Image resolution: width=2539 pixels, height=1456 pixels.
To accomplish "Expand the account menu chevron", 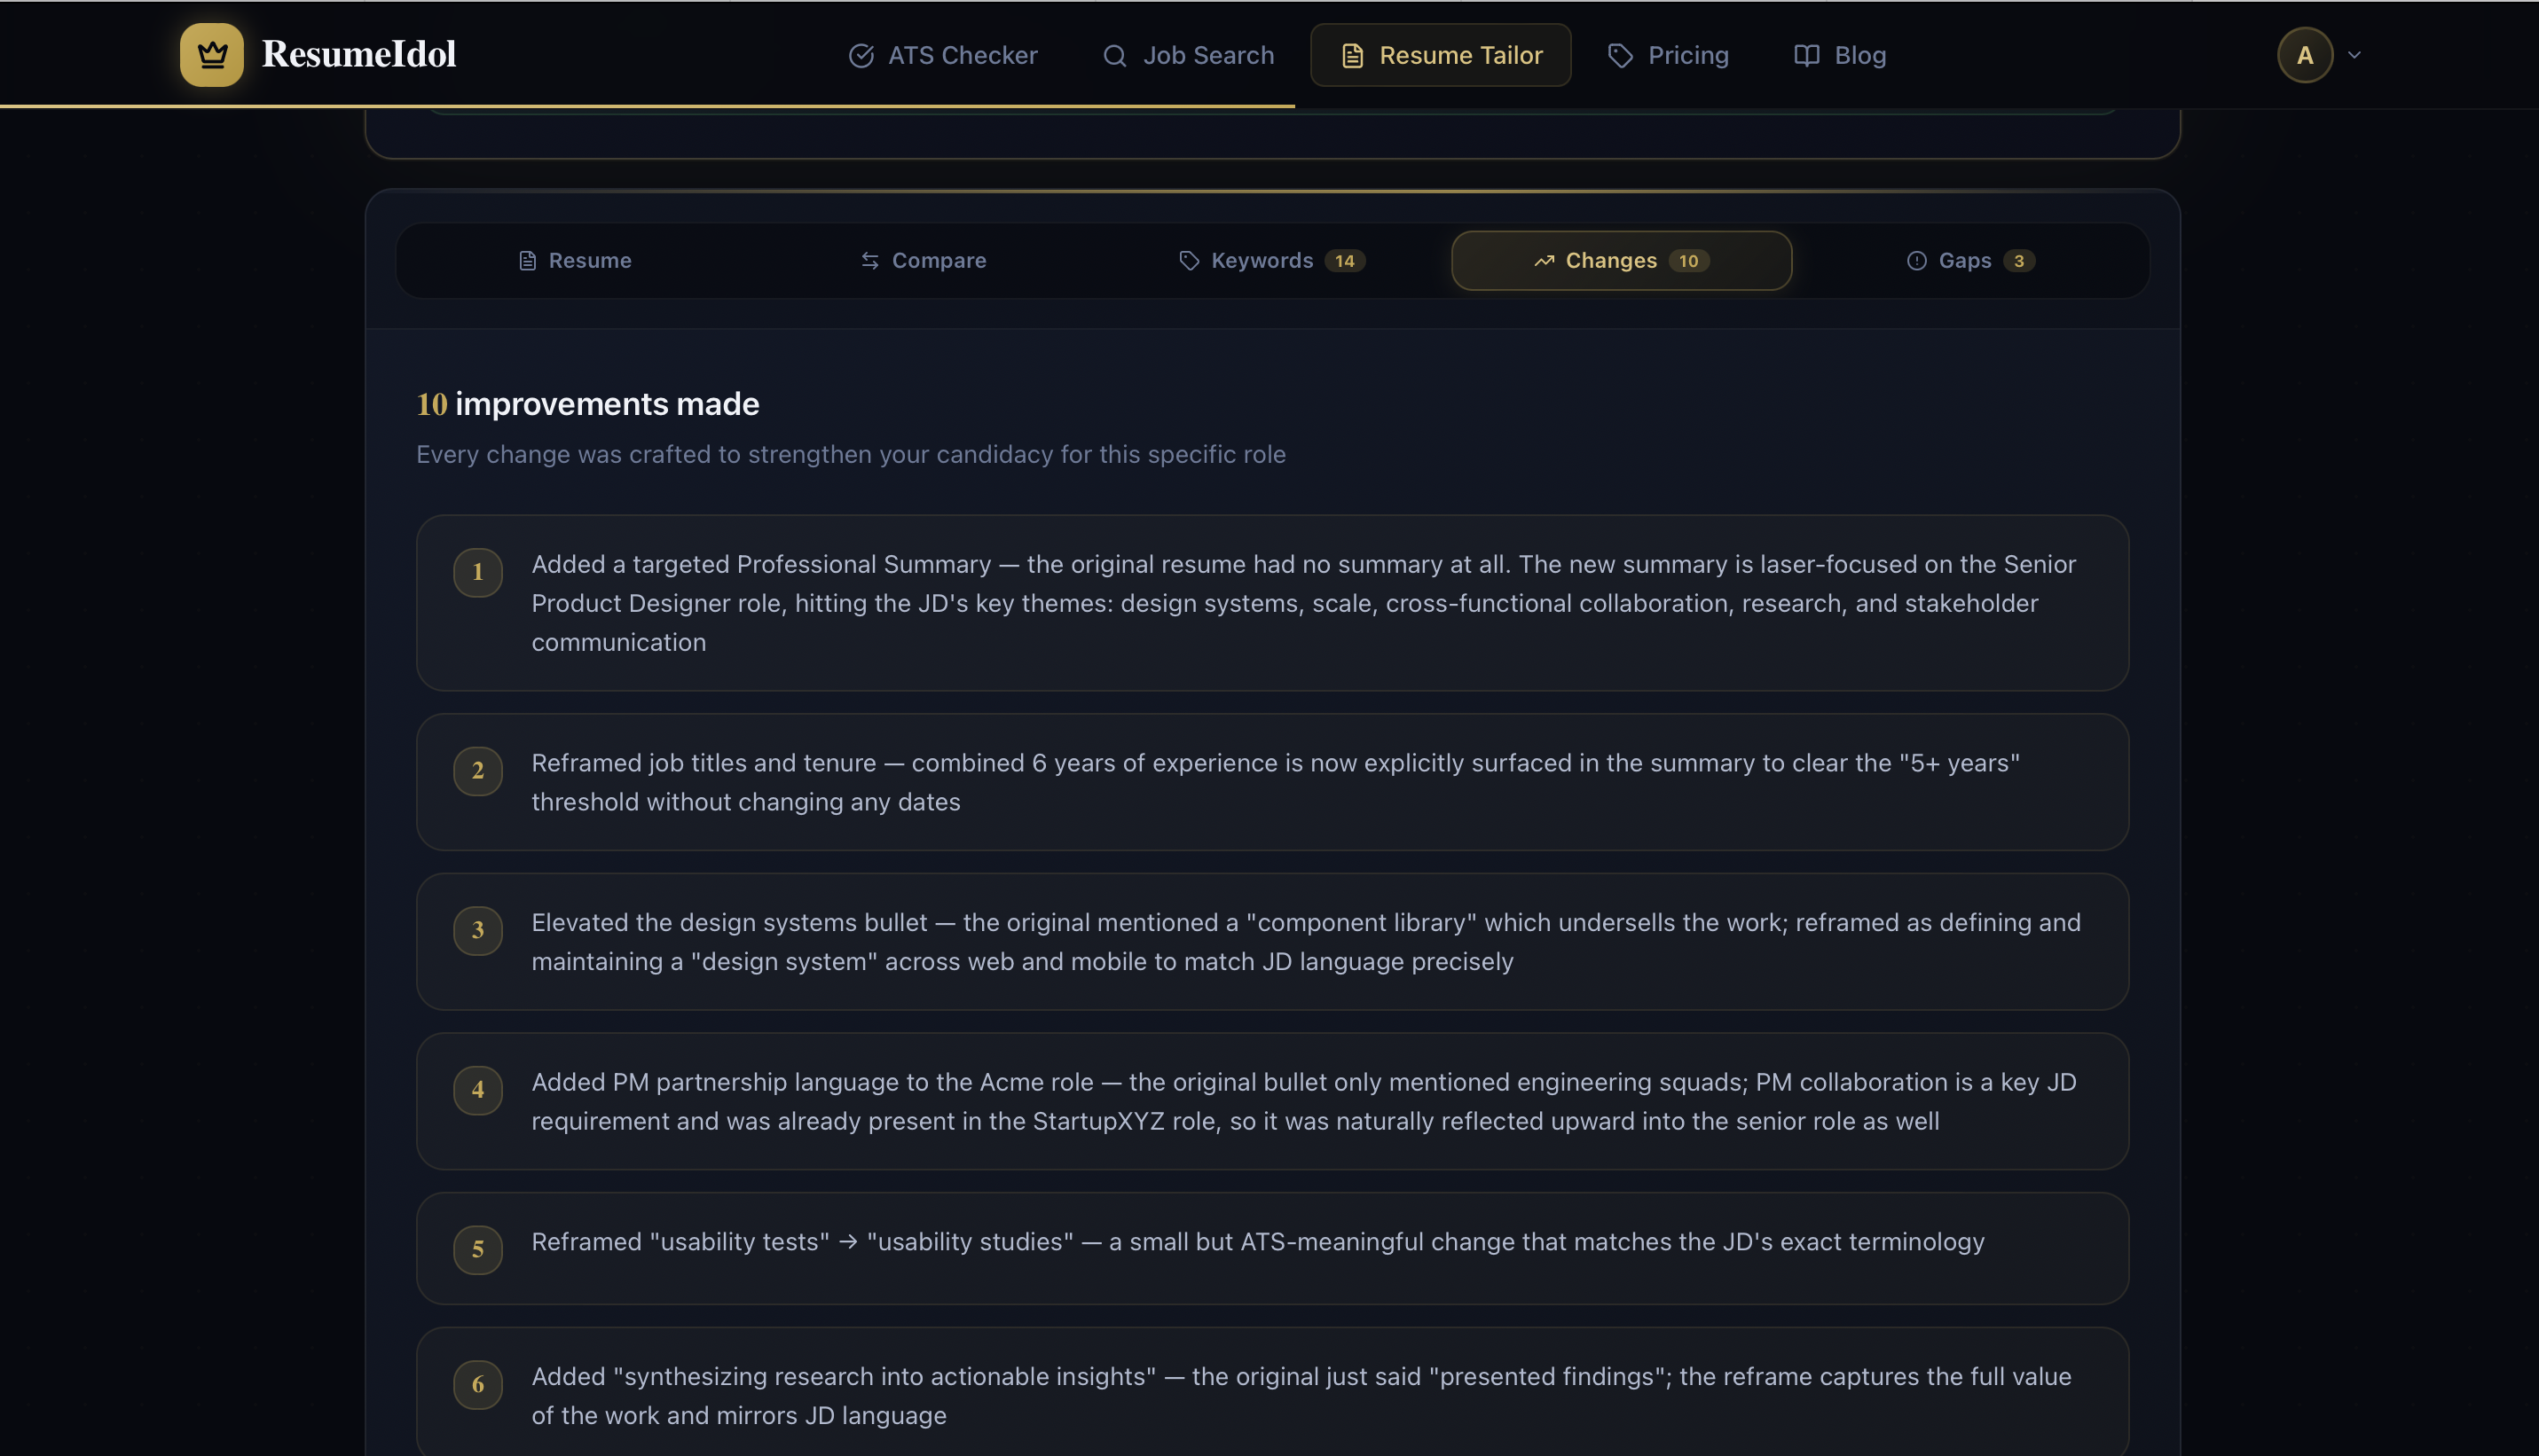I will pyautogui.click(x=2354, y=55).
